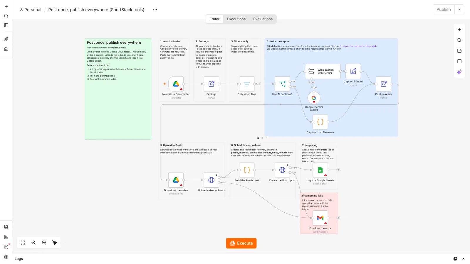
Task: Open the Write caption with Gemini node
Action: [323, 71]
